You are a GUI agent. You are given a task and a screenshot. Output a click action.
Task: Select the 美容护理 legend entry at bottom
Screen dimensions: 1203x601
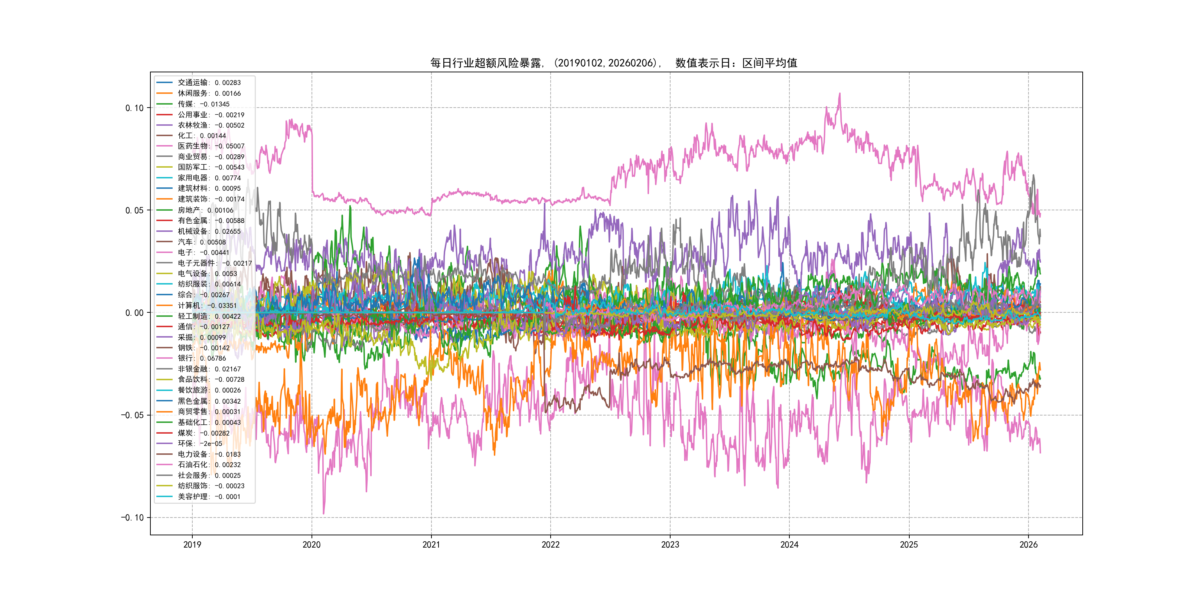(x=209, y=496)
